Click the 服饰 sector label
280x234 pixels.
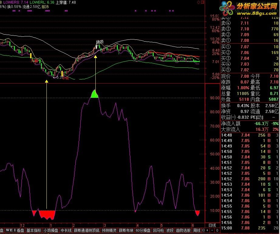coord(45,7)
